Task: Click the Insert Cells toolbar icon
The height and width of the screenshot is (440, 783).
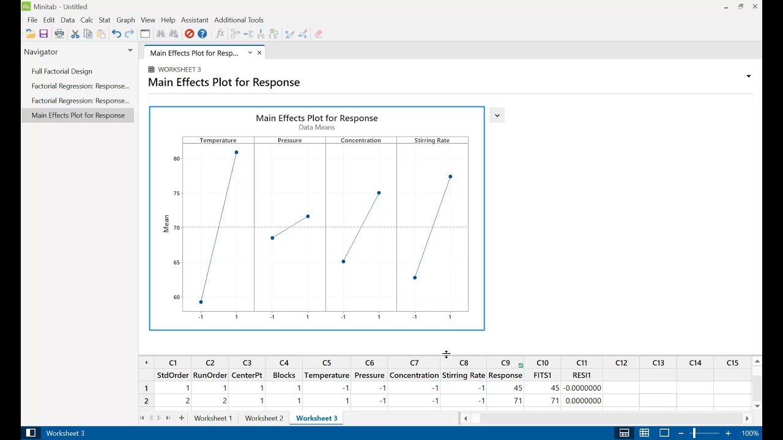Action: tap(236, 34)
